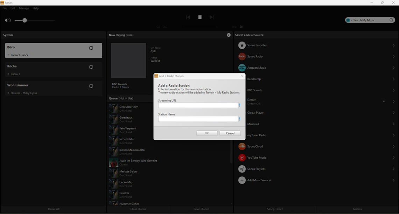Select Drucker in queue
The height and width of the screenshot is (214, 399).
click(x=169, y=195)
